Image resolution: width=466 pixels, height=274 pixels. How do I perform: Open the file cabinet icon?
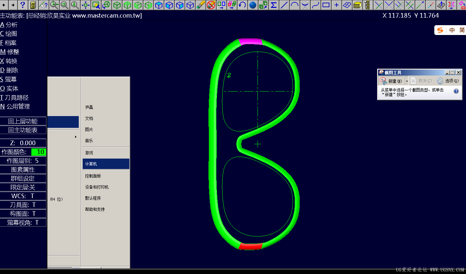pos(33,5)
